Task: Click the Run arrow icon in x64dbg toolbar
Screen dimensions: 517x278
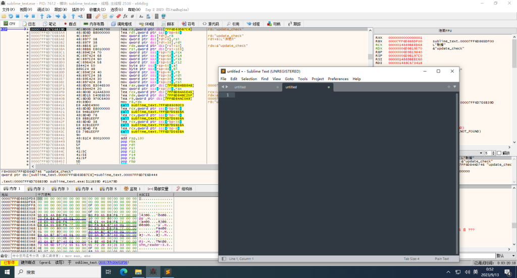Action: tap(26, 16)
